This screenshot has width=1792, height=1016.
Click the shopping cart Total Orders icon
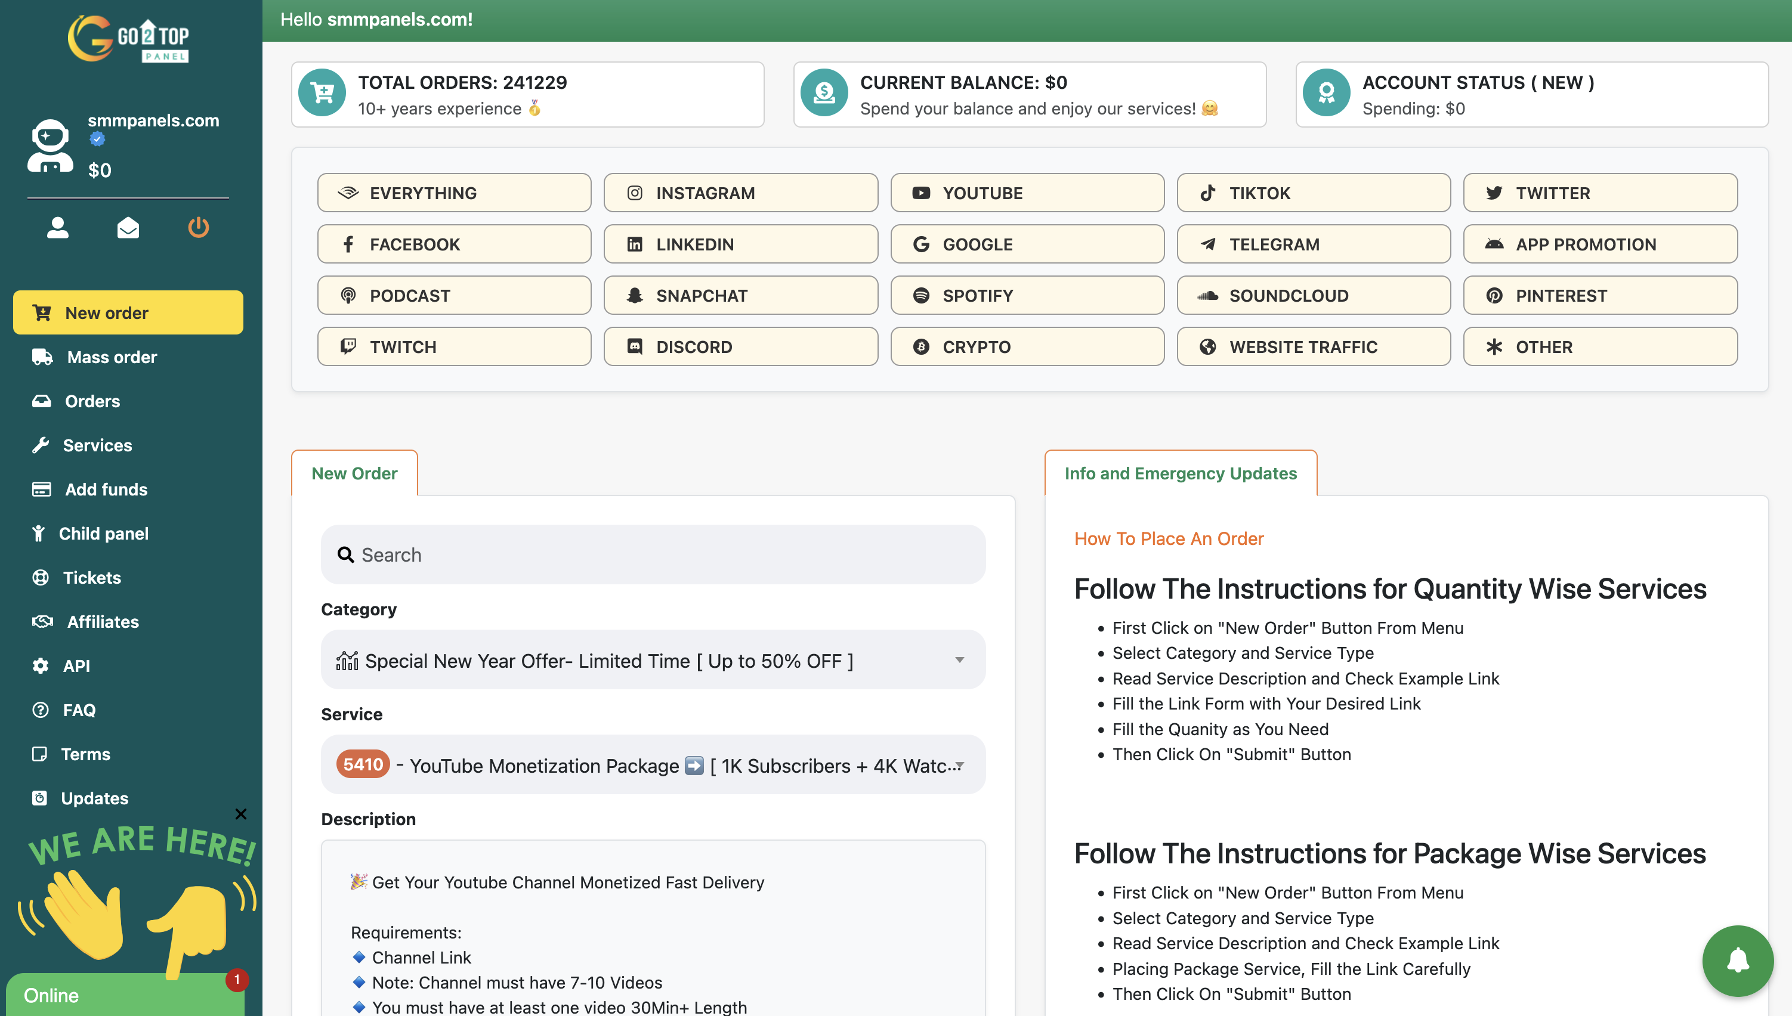[323, 93]
